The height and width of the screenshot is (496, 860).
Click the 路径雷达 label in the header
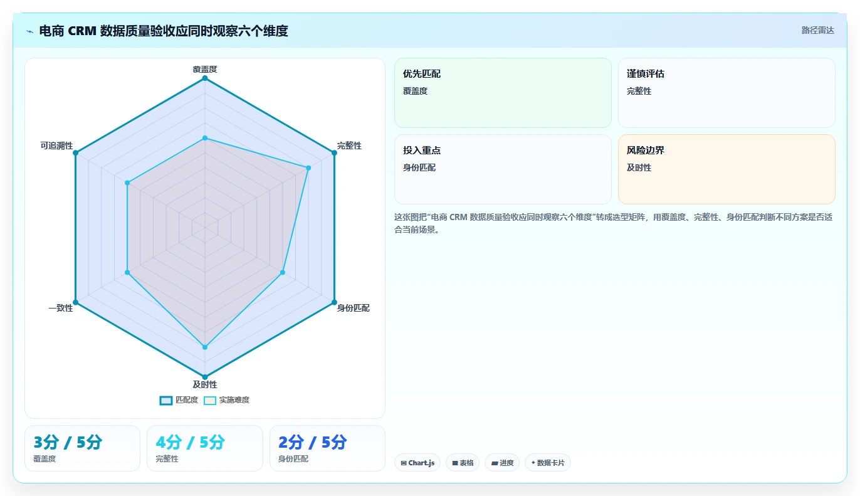(817, 30)
